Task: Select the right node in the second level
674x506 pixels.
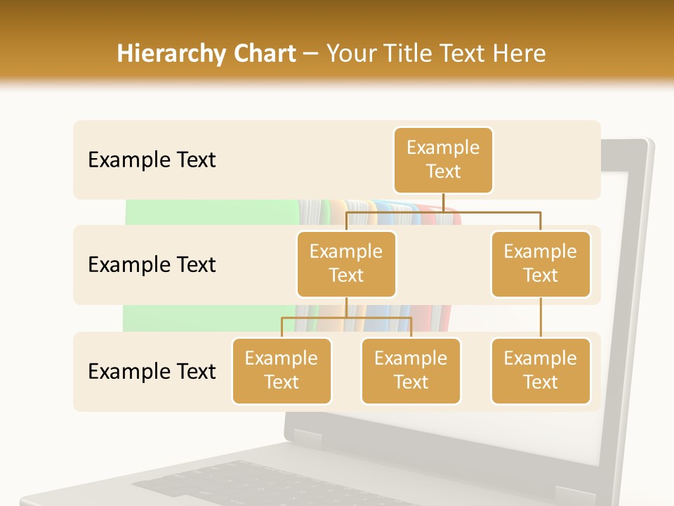Action: [x=541, y=264]
